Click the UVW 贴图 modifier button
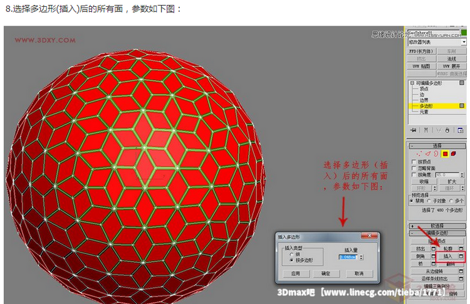Viewport: 470px width, 304px height. point(422,66)
